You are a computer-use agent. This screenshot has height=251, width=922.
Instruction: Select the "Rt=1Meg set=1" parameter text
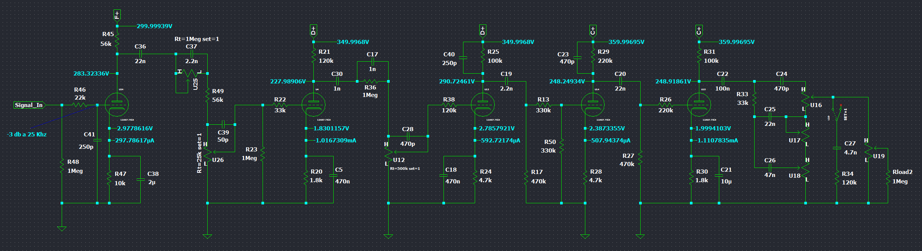tap(197, 39)
